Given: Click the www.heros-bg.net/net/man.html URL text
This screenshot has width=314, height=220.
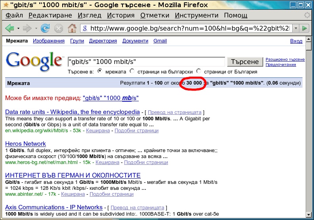Looking at the screenshot, I should coord(41,162).
